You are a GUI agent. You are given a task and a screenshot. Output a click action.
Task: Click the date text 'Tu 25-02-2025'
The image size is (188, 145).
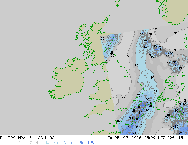[x=125, y=138]
